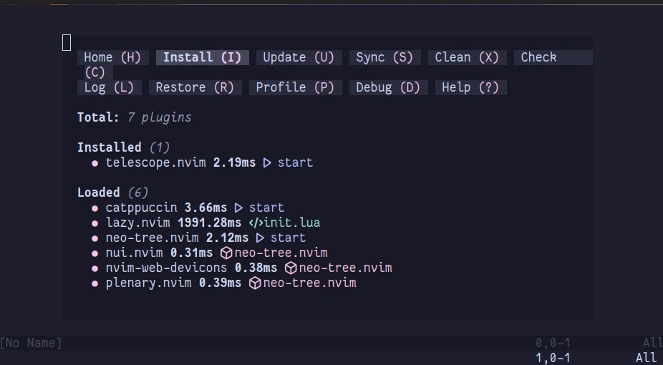
Task: Click neo-tree.nvim dependency label in nui.nvim row
Action: (x=281, y=253)
